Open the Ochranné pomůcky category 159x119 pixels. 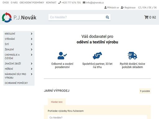pos(16,83)
